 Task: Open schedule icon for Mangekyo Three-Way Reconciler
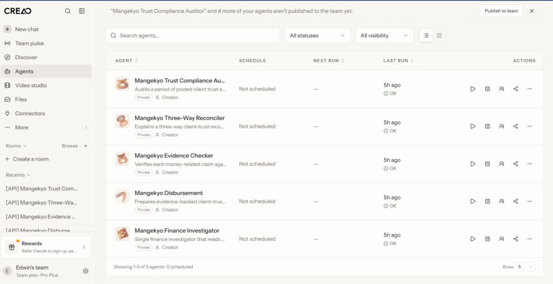487,126
